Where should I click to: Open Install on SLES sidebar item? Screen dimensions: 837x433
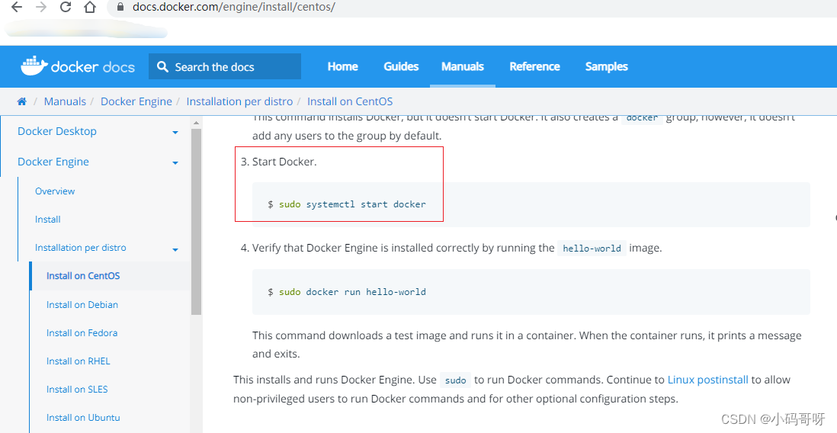click(77, 390)
